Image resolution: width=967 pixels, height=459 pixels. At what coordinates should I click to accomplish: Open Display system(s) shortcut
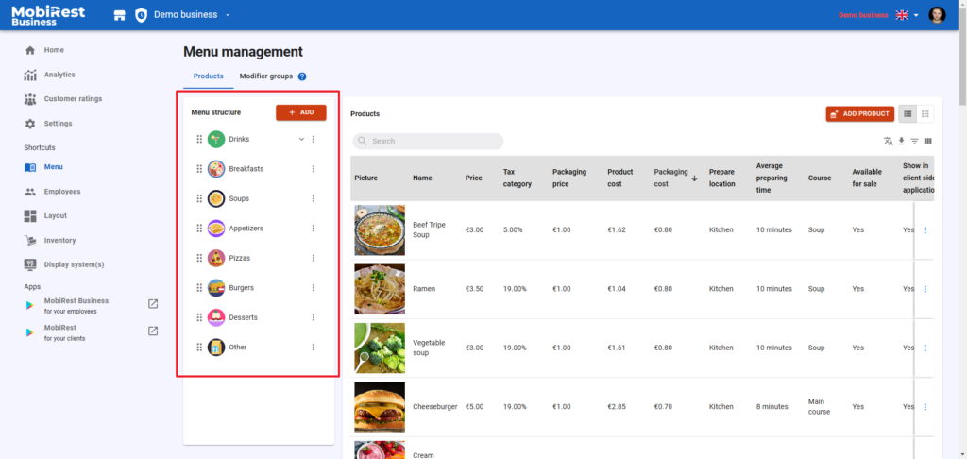(x=74, y=264)
